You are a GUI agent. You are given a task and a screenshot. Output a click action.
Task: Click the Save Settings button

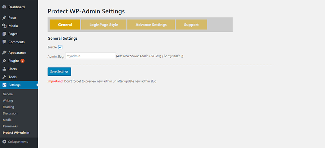coord(59,71)
